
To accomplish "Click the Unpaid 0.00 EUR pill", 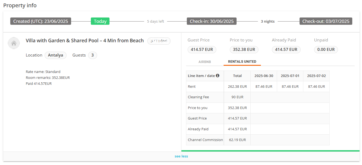I will pos(326,50).
